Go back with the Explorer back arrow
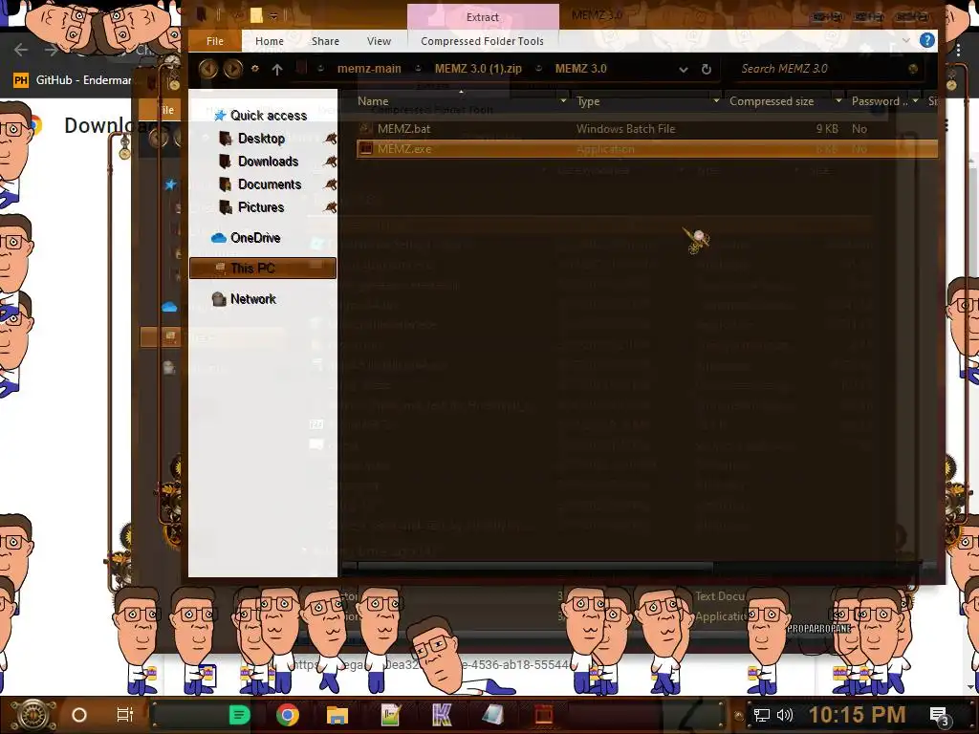979x734 pixels. coord(207,69)
